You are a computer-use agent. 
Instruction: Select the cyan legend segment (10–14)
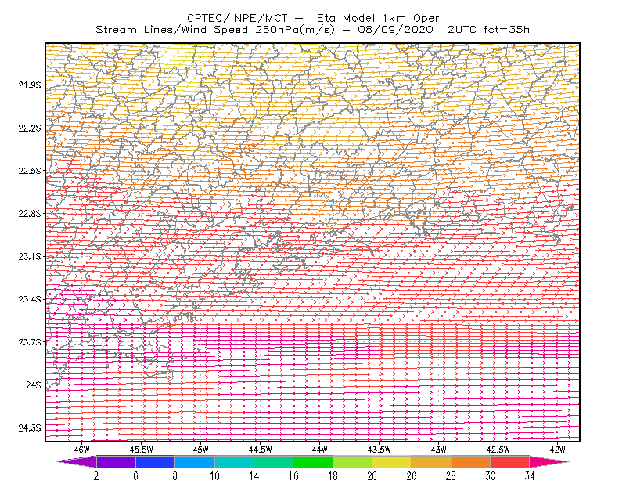pyautogui.click(x=234, y=461)
